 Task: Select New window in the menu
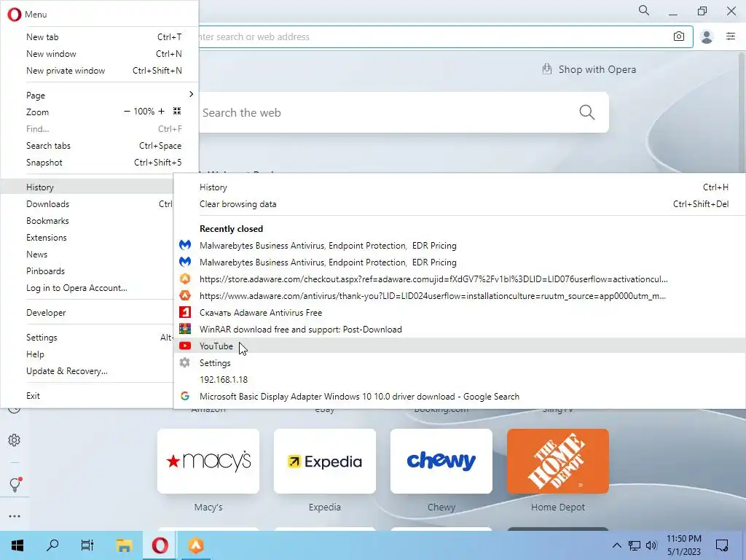coord(99,54)
